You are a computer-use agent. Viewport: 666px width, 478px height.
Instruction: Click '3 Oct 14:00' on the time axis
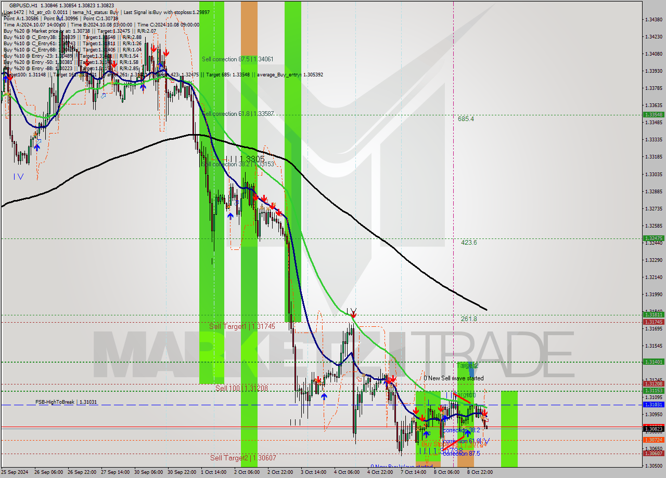pyautogui.click(x=314, y=472)
